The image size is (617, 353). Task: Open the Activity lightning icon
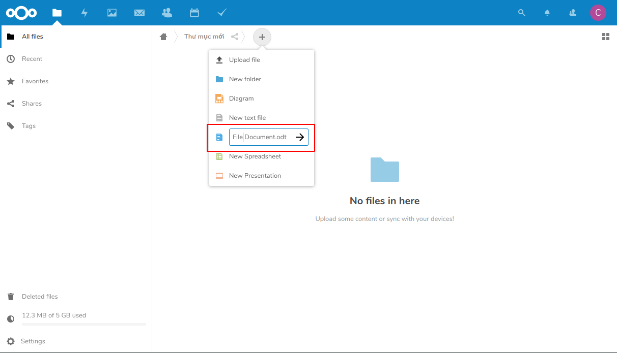coord(85,13)
